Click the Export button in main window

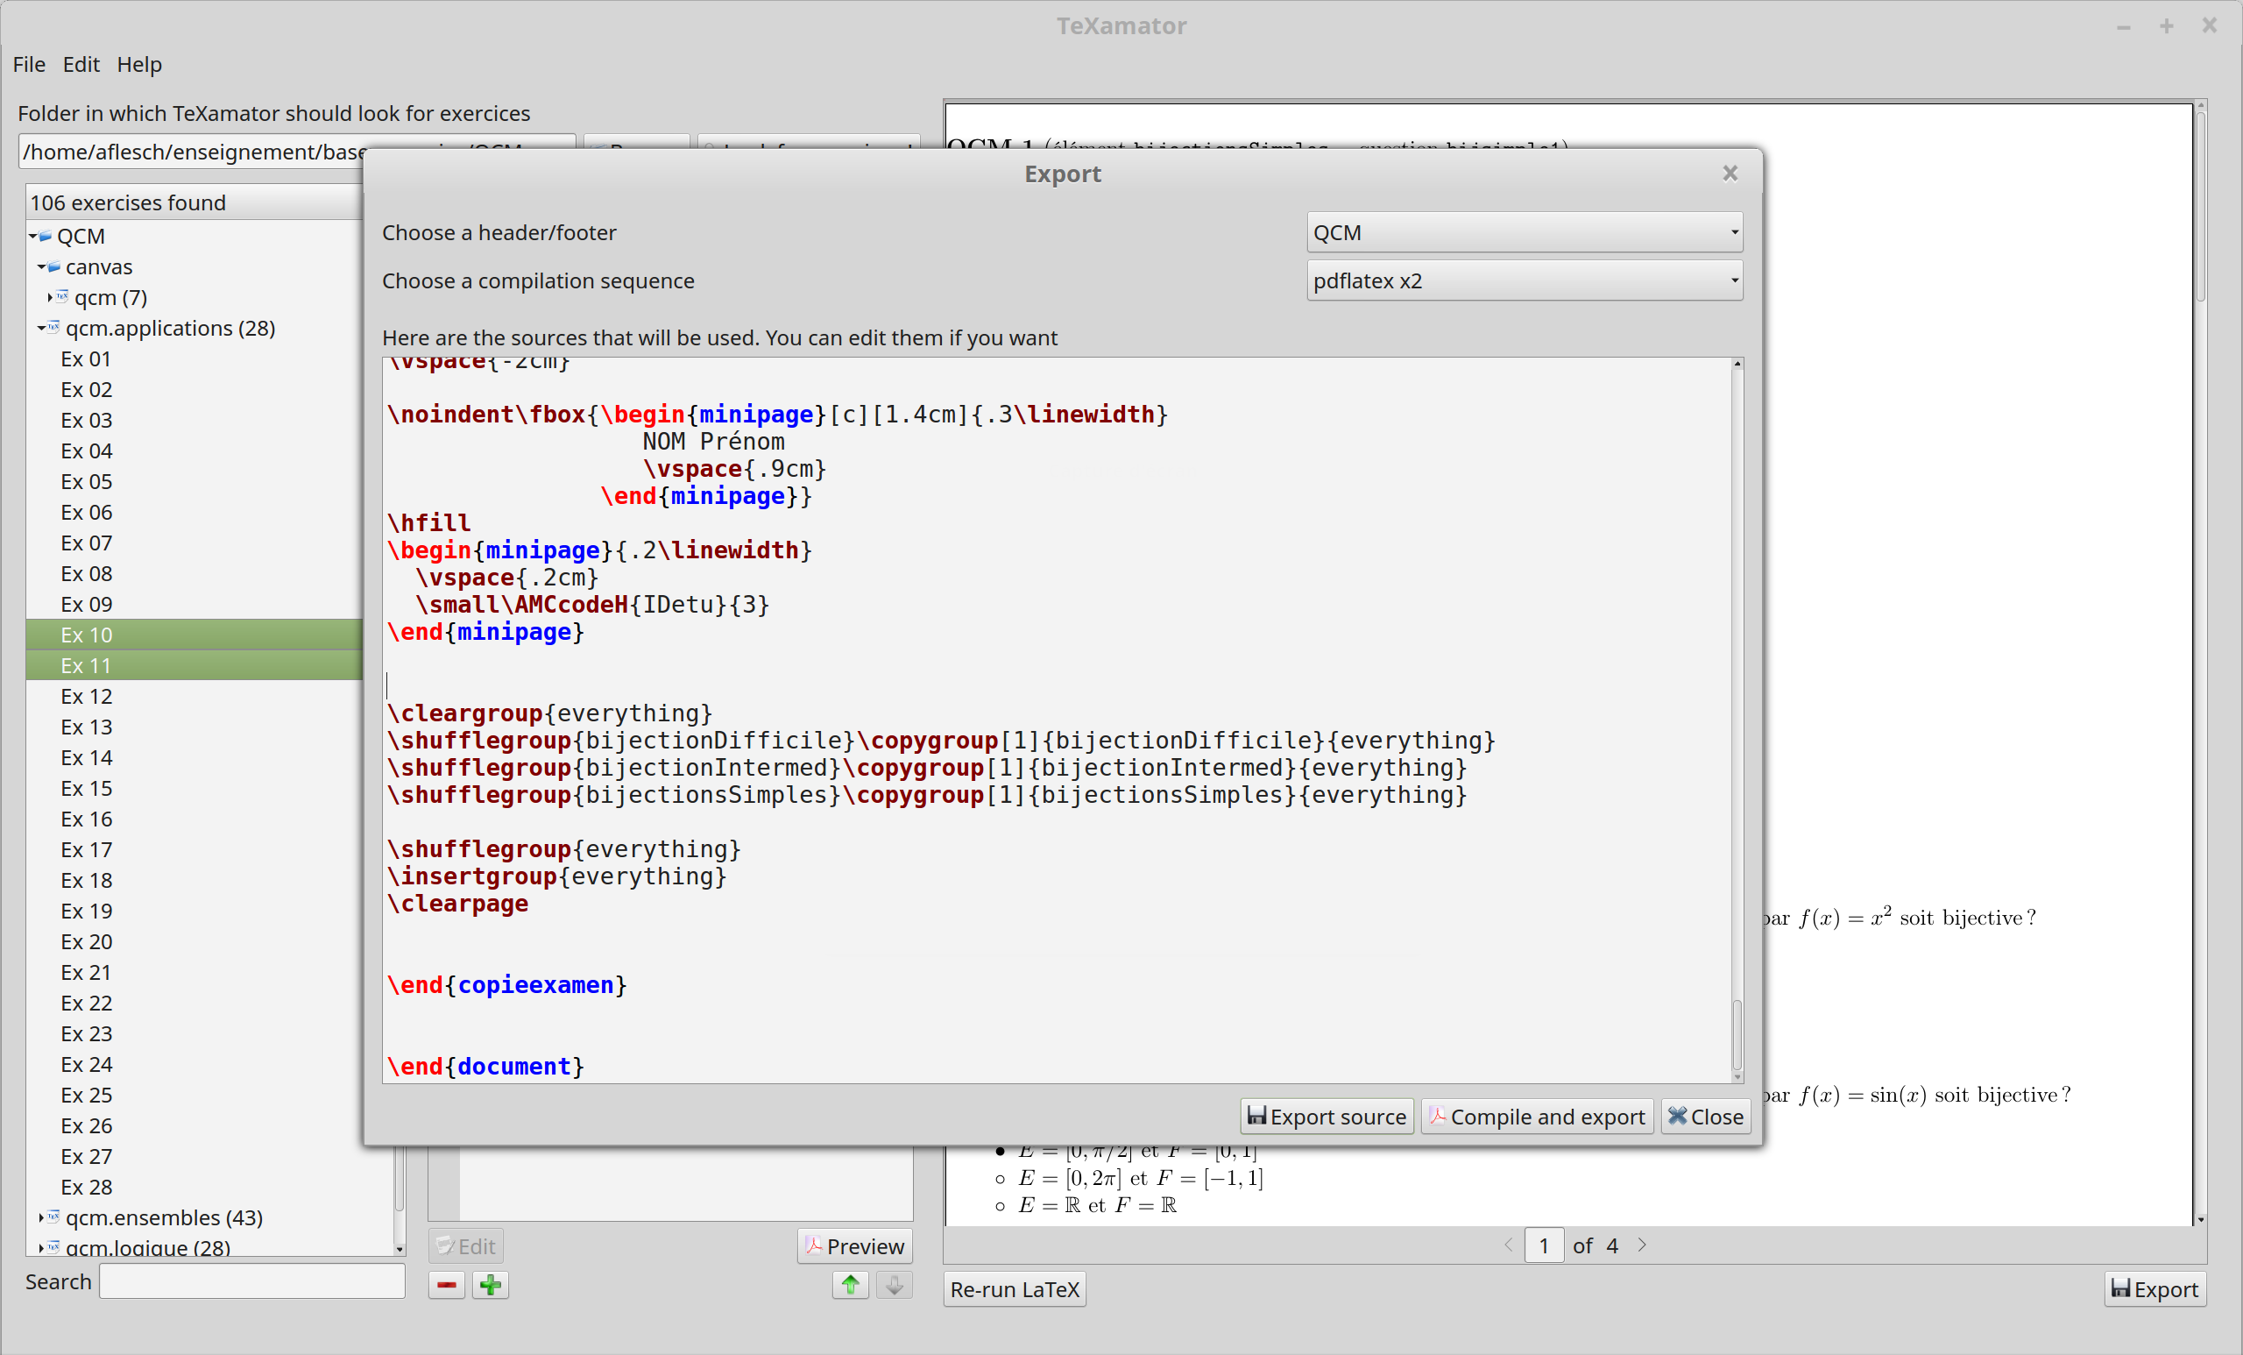(x=2155, y=1289)
